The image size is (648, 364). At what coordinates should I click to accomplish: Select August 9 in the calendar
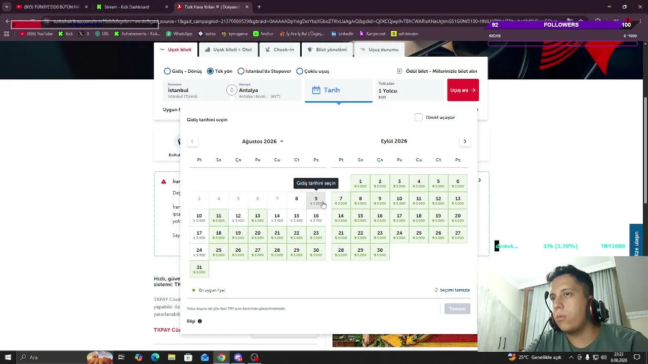[x=316, y=200]
